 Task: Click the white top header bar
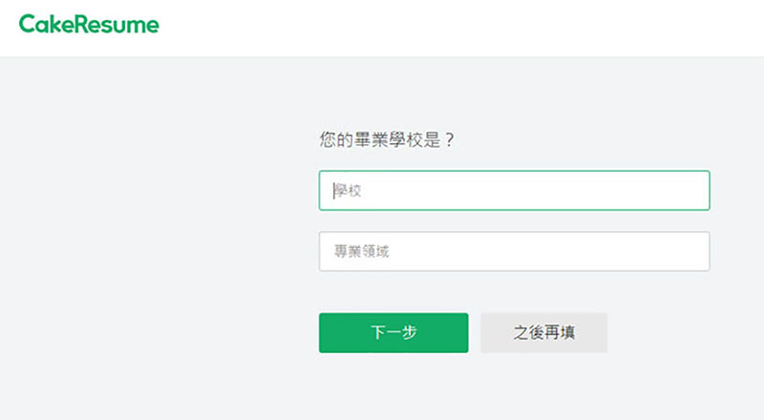[x=382, y=28]
